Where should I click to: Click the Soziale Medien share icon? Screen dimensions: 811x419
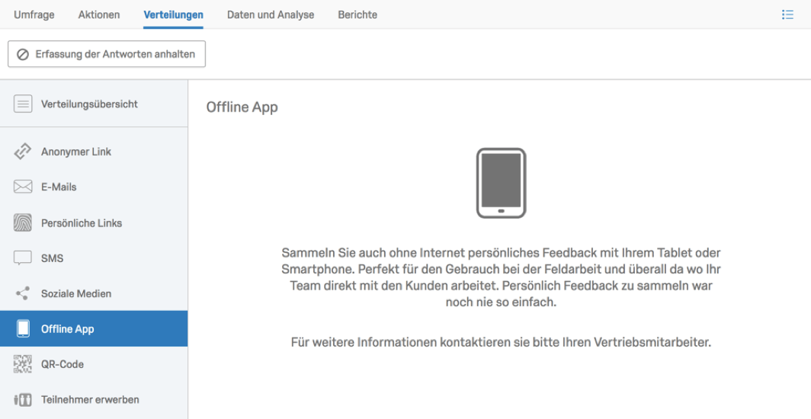(23, 293)
